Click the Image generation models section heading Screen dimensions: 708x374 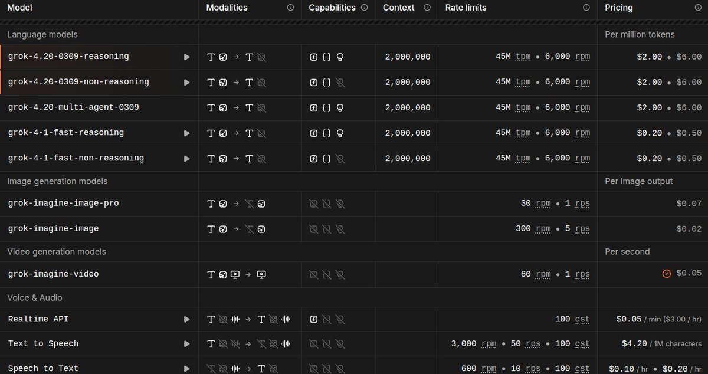click(57, 181)
